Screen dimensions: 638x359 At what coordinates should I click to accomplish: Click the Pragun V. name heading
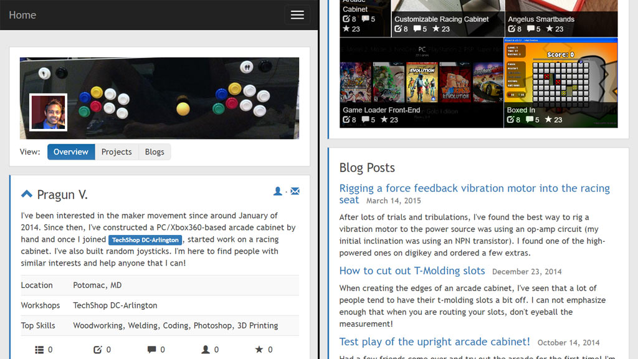coord(62,194)
